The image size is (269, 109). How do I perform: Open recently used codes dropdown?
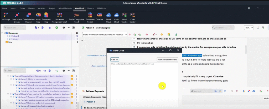126,35
